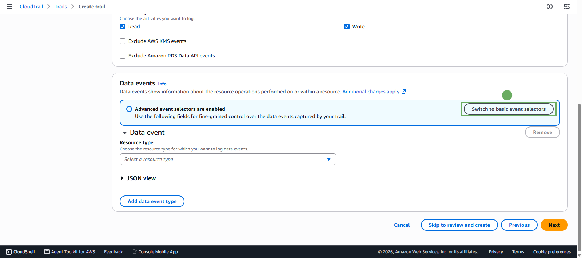Enable Exclude AWS KMS events

point(123,41)
